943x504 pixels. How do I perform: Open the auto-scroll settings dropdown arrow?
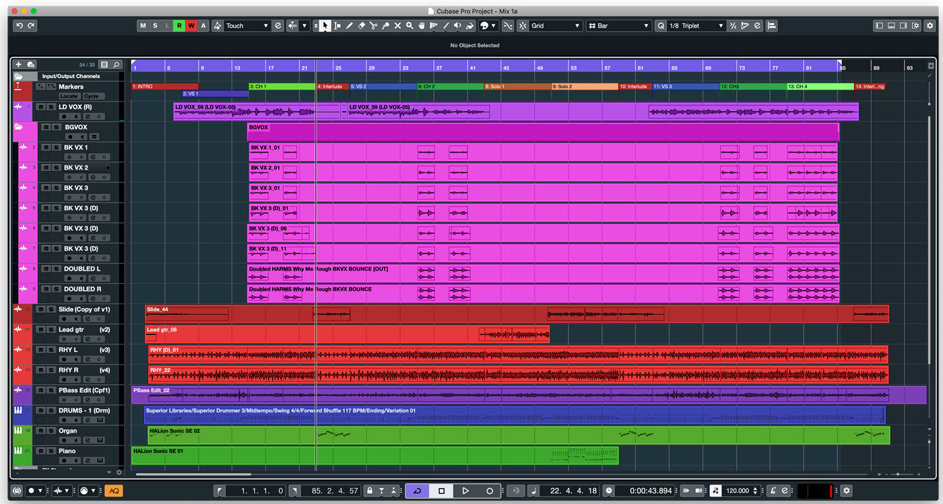[x=304, y=26]
